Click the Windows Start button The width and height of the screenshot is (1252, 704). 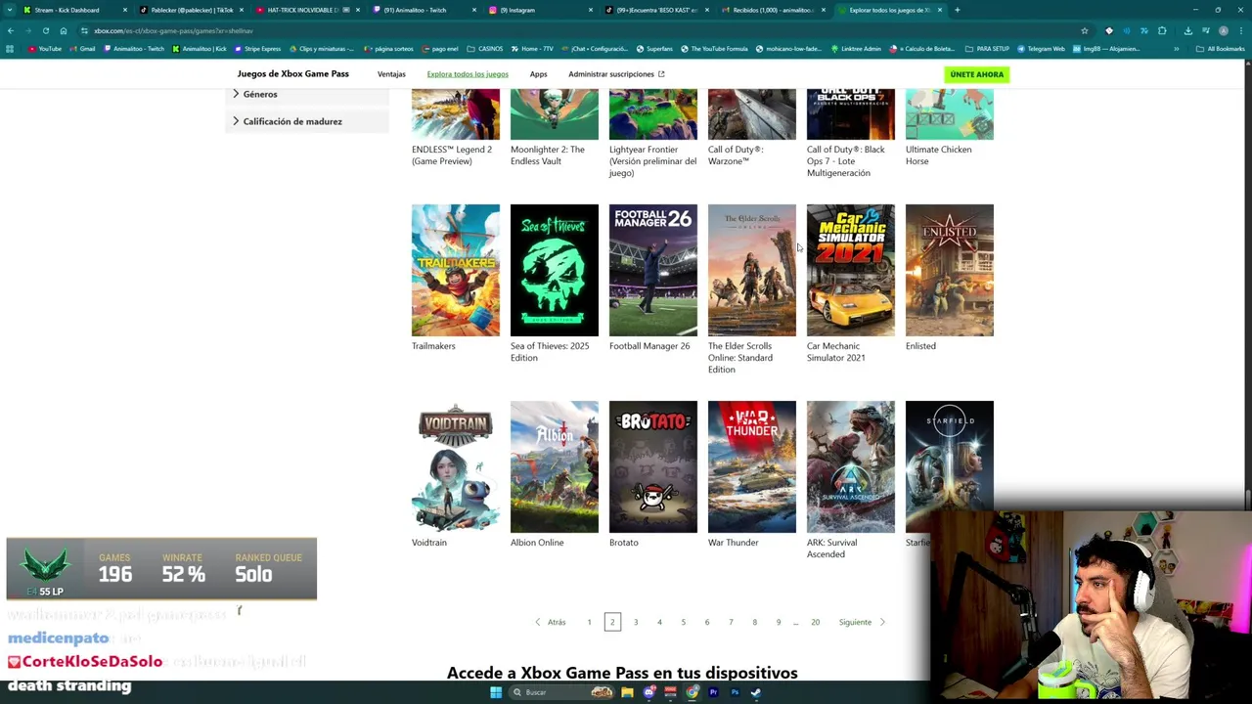pyautogui.click(x=496, y=692)
